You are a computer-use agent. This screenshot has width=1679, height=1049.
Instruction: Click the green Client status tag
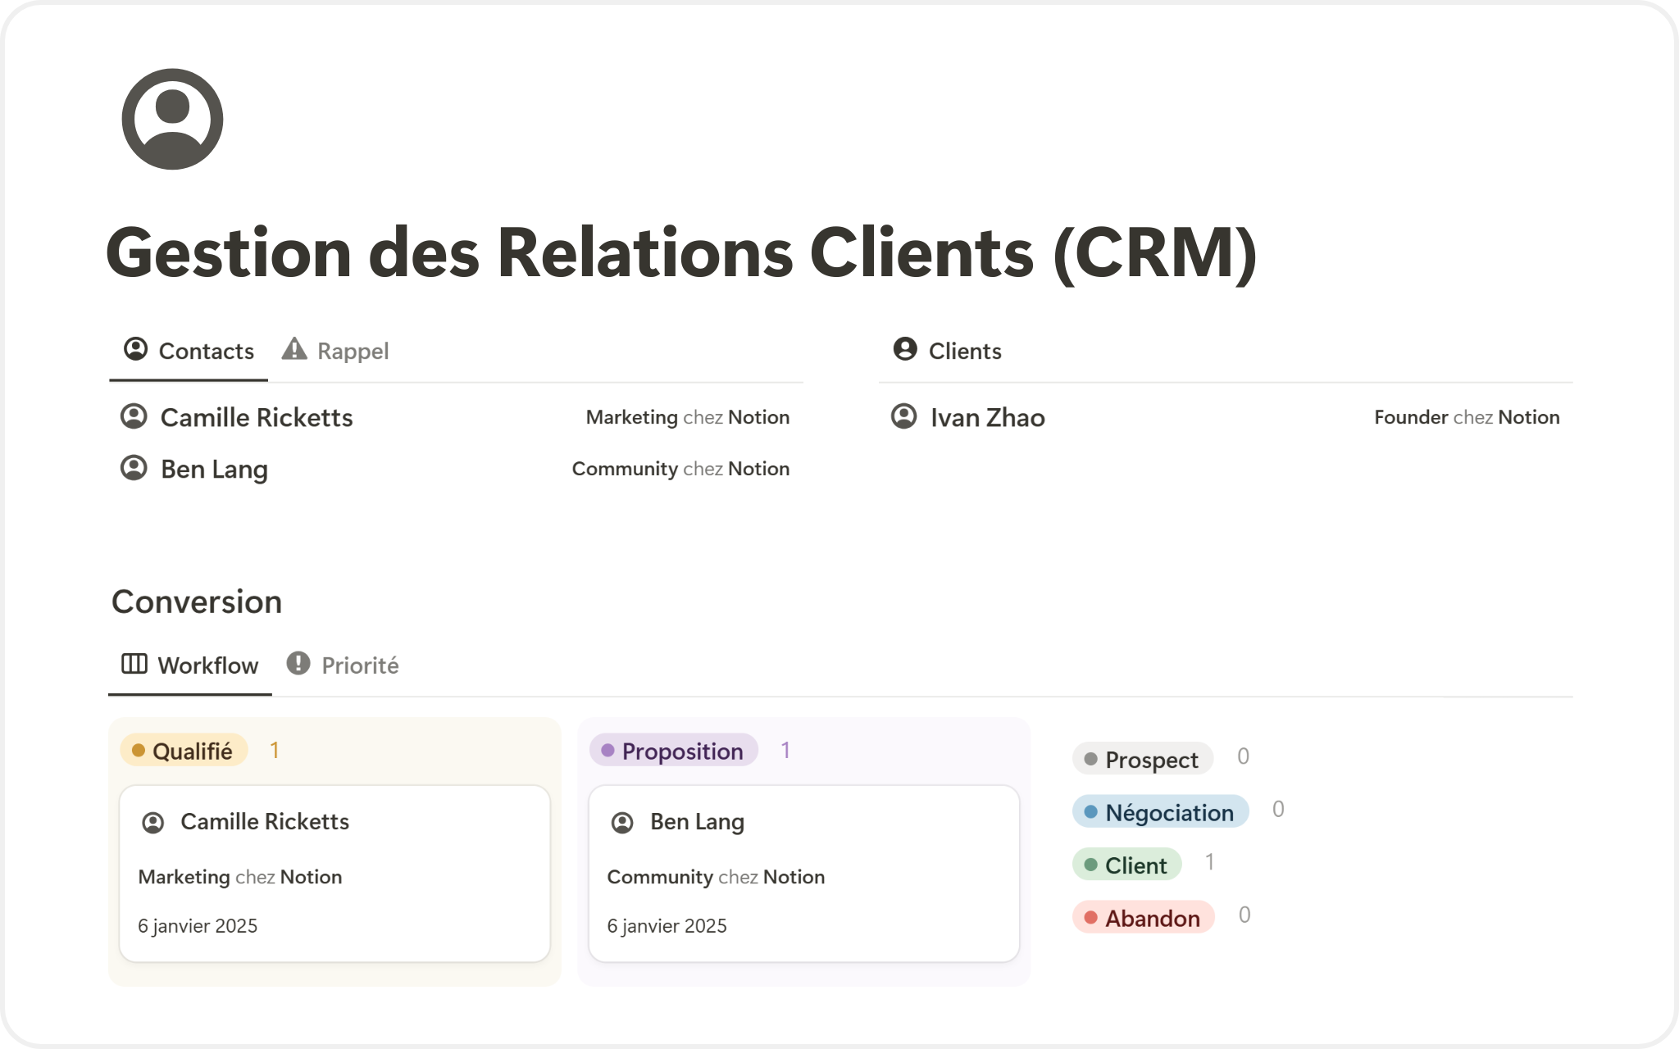(1126, 865)
